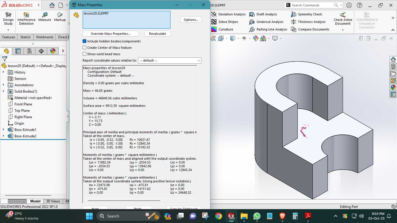Open FeatureManager design tree tab
Screen dimensions: 397x223
(6, 51)
